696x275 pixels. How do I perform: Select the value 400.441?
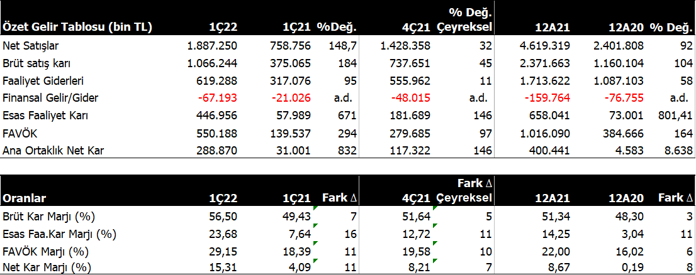(x=549, y=151)
